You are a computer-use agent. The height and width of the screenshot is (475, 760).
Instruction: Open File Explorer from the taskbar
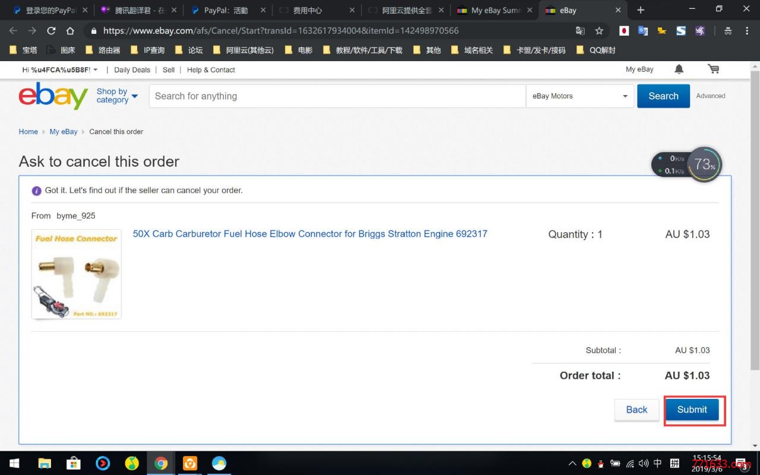click(x=45, y=463)
